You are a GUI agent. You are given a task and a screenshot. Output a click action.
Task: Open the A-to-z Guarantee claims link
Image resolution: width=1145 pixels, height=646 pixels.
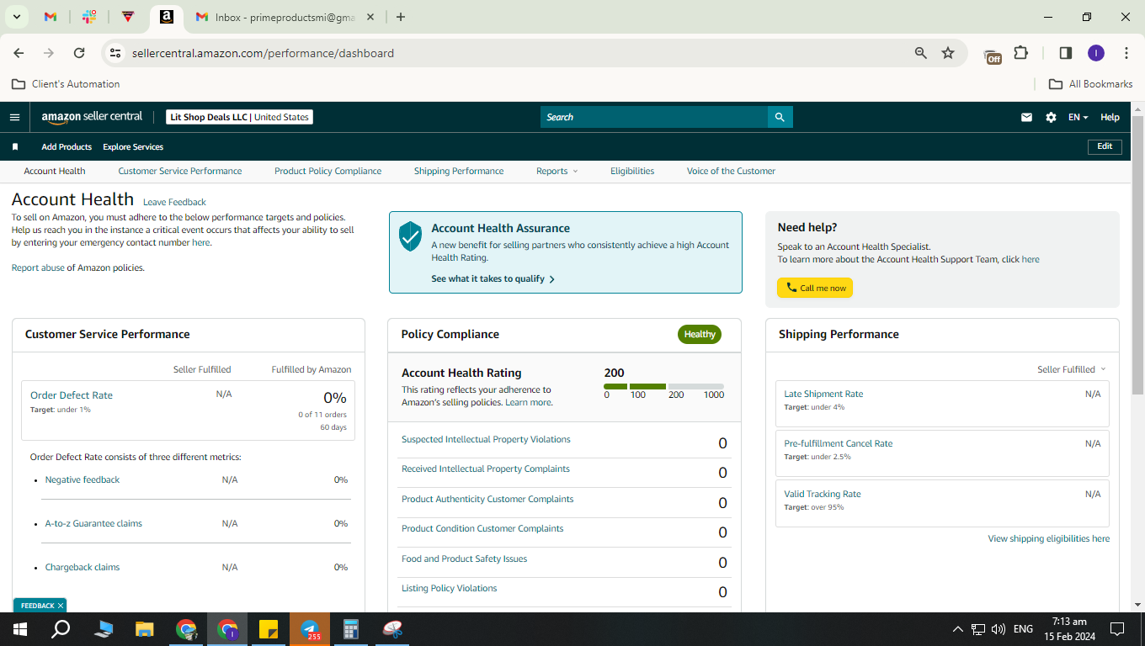point(93,523)
